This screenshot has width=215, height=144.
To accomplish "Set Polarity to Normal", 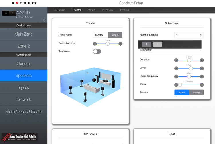I will point(182,92).
